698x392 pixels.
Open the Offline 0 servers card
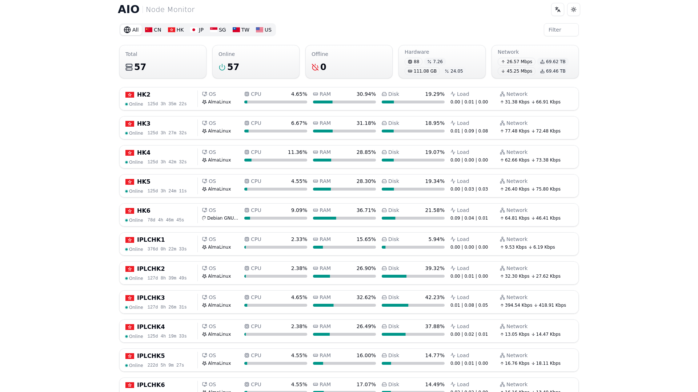(x=349, y=62)
